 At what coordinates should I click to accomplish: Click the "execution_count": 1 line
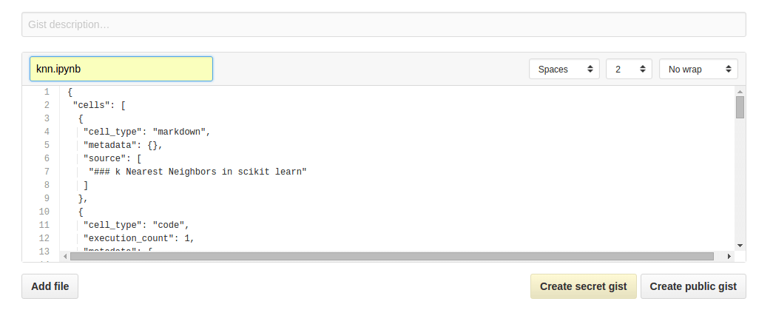pyautogui.click(x=139, y=238)
